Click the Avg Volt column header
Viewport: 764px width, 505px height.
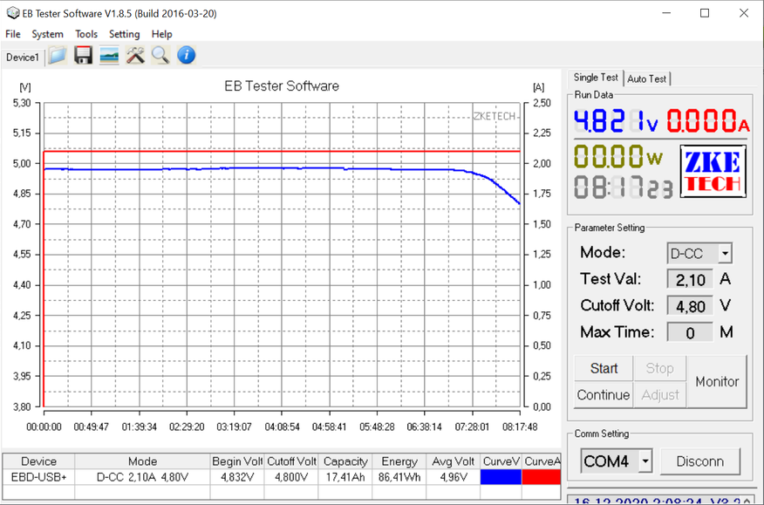pos(454,461)
